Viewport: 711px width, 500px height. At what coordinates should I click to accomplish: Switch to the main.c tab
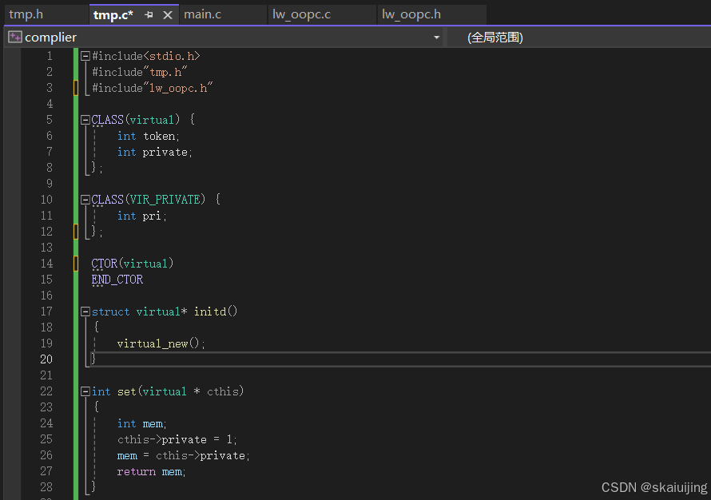point(203,14)
